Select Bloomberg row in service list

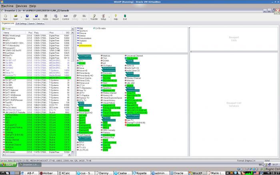click(37, 38)
